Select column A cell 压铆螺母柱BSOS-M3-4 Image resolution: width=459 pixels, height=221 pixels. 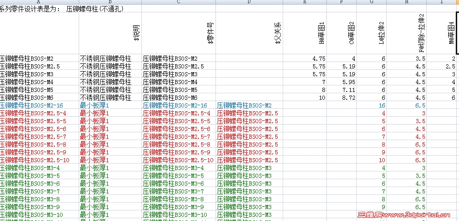coord(39,168)
